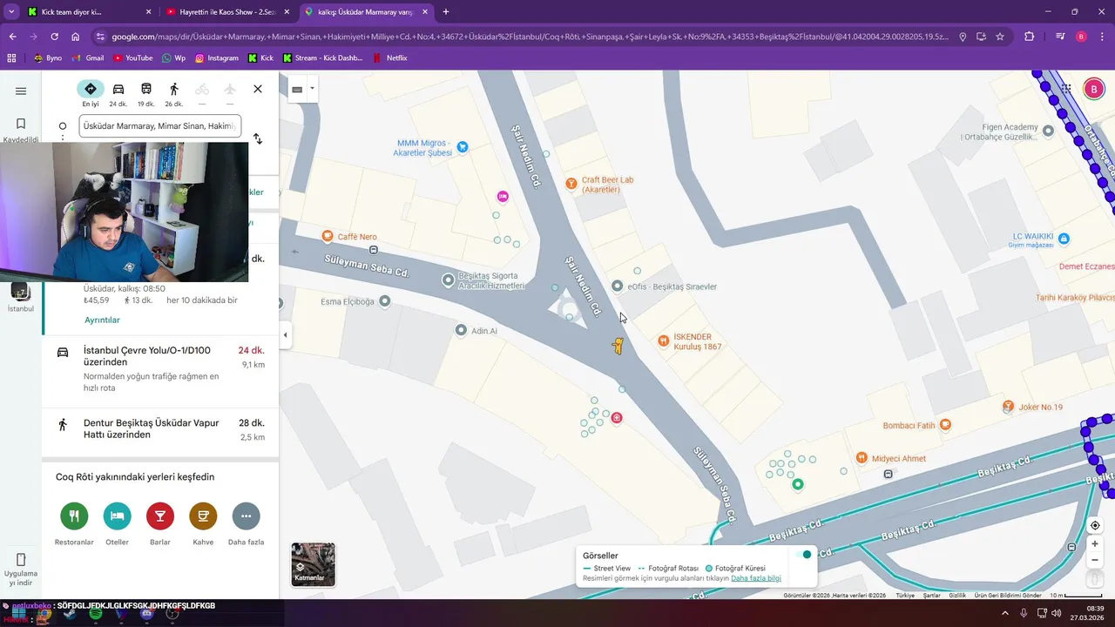Click the Adin.Ai place marker
Image resolution: width=1115 pixels, height=627 pixels.
click(x=461, y=330)
